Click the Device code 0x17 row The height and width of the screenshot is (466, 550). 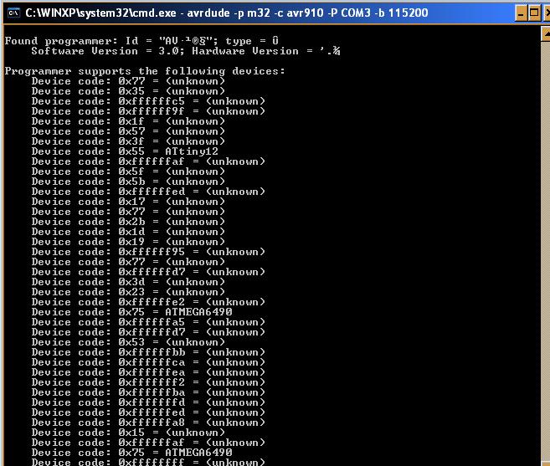[x=128, y=202]
